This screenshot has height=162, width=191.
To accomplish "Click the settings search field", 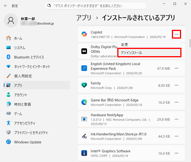I will point(95,6).
